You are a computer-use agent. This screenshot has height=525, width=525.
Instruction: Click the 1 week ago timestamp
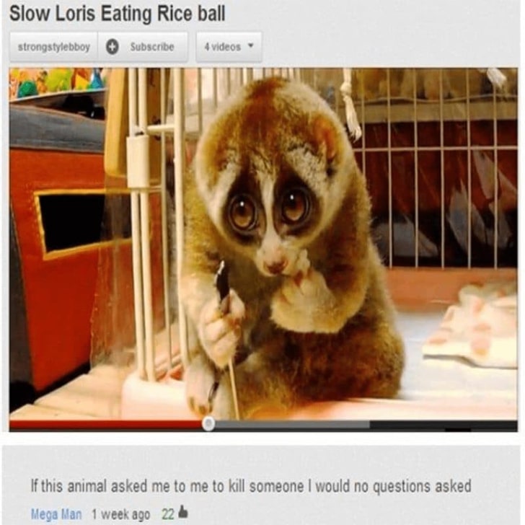pos(121,514)
